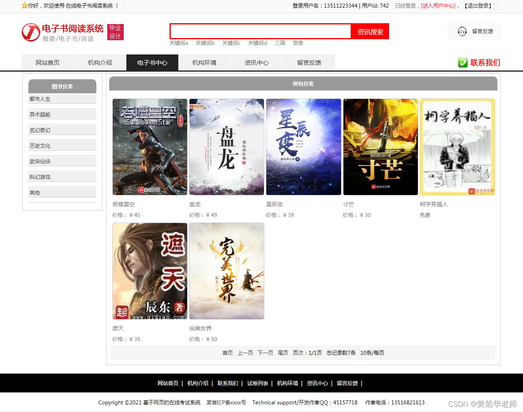The height and width of the screenshot is (412, 523).
Task: Select the 星辰变 book cover
Action: click(x=303, y=147)
